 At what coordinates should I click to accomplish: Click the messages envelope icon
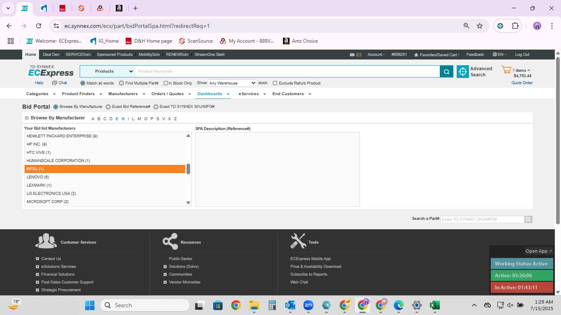point(352,55)
